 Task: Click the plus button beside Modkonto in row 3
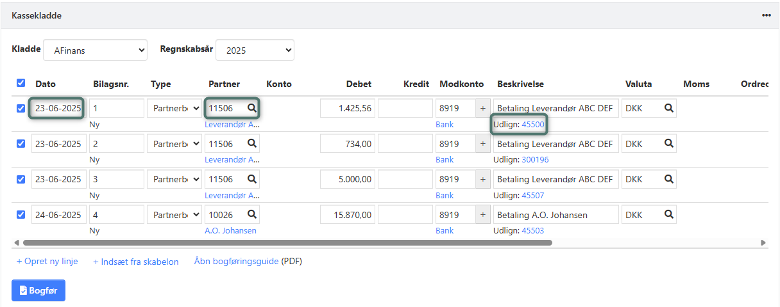click(482, 180)
